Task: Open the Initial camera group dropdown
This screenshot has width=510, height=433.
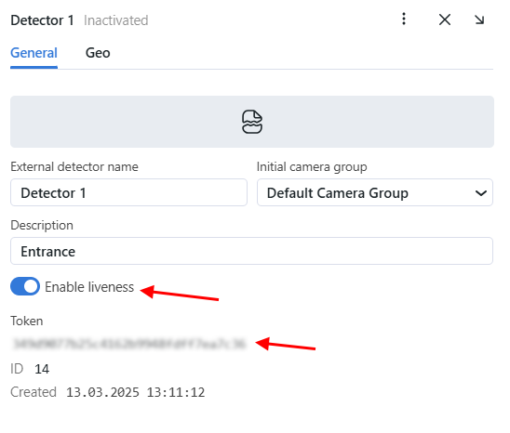Action: (375, 192)
